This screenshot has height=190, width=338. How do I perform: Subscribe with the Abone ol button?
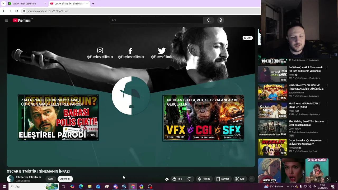[x=65, y=179]
